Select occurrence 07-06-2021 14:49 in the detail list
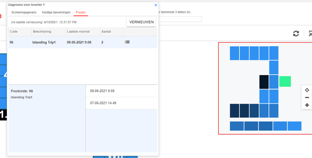 (x=121, y=103)
